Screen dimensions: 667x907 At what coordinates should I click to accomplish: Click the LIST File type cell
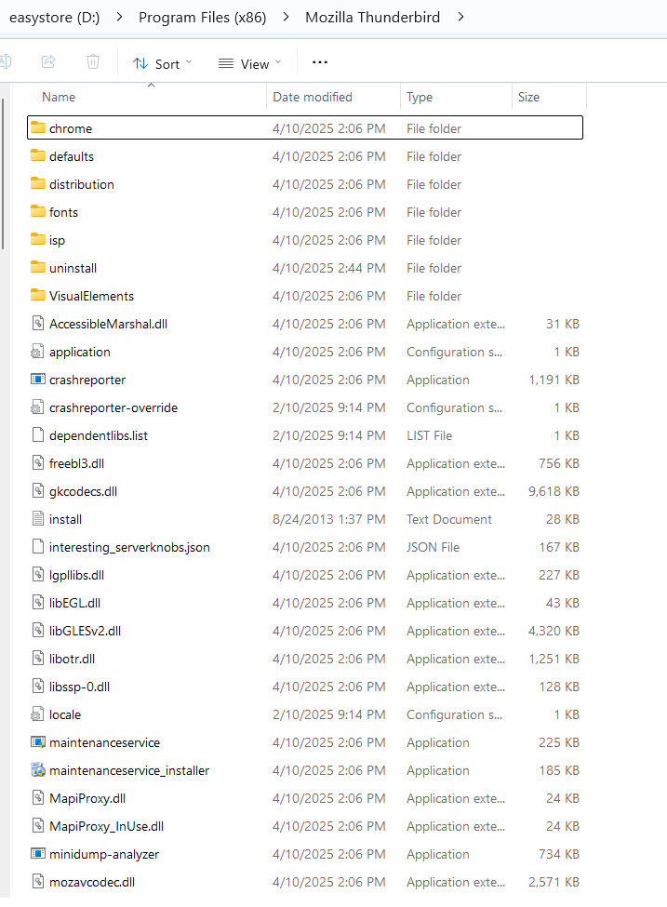429,435
